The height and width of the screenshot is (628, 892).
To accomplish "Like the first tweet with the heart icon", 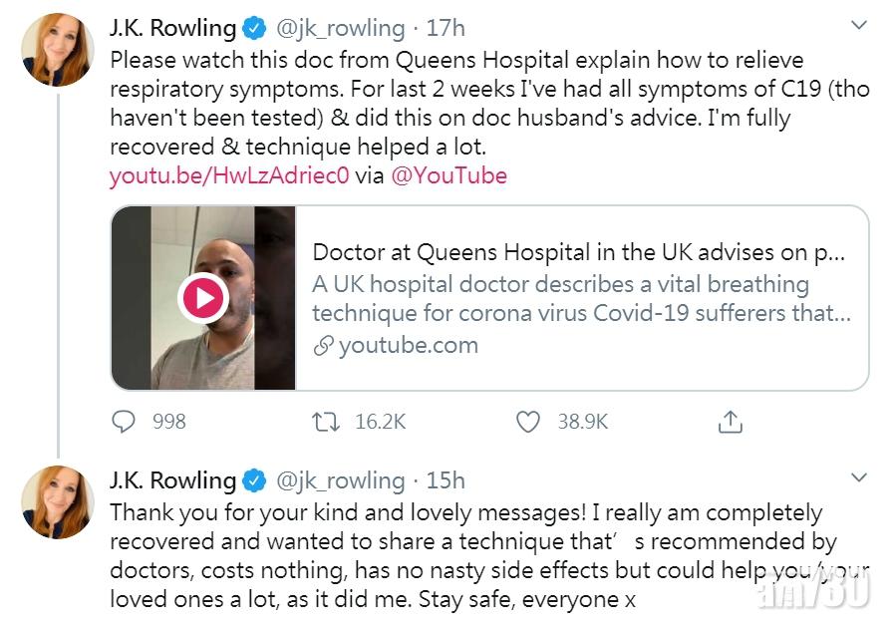I will (528, 422).
